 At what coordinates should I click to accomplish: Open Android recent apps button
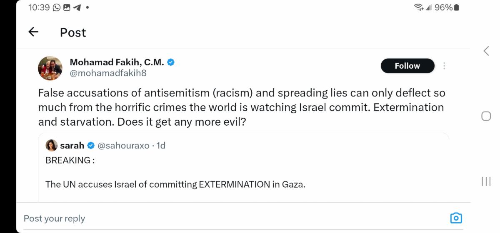(x=486, y=181)
